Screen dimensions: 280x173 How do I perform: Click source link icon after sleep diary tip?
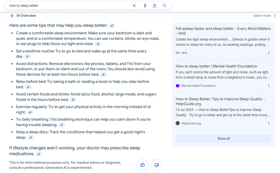pos(31,138)
